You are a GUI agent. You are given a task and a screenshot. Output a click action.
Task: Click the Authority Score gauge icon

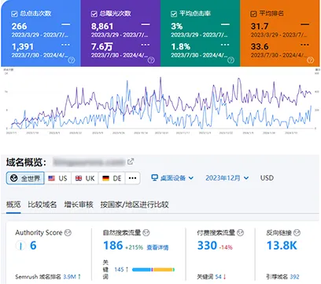pos(20,246)
